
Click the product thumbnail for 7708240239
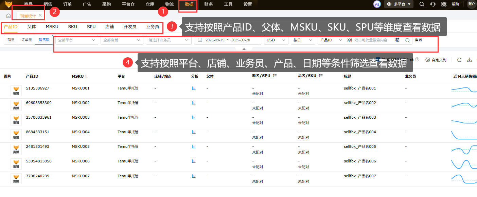[x=16, y=178]
